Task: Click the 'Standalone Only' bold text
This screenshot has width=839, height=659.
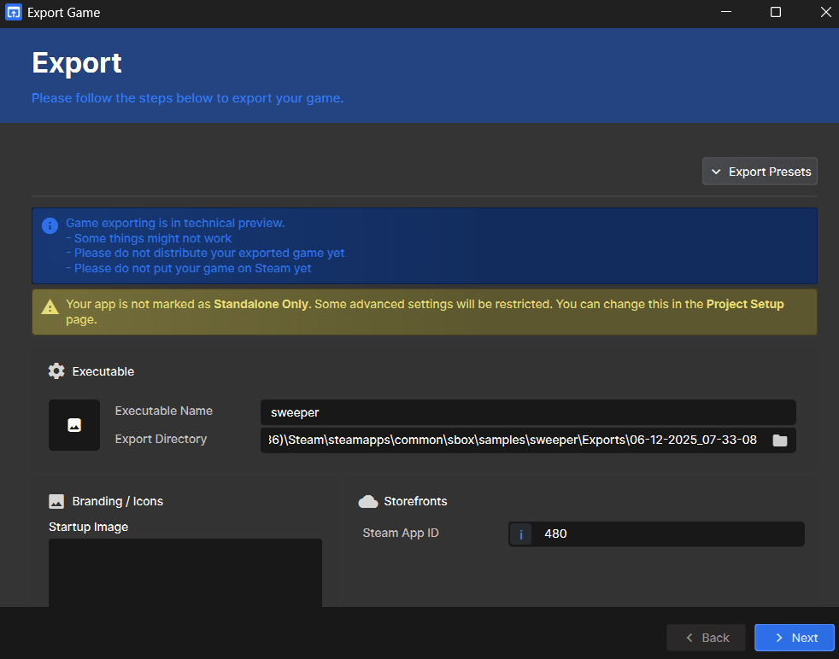Action: click(x=261, y=304)
